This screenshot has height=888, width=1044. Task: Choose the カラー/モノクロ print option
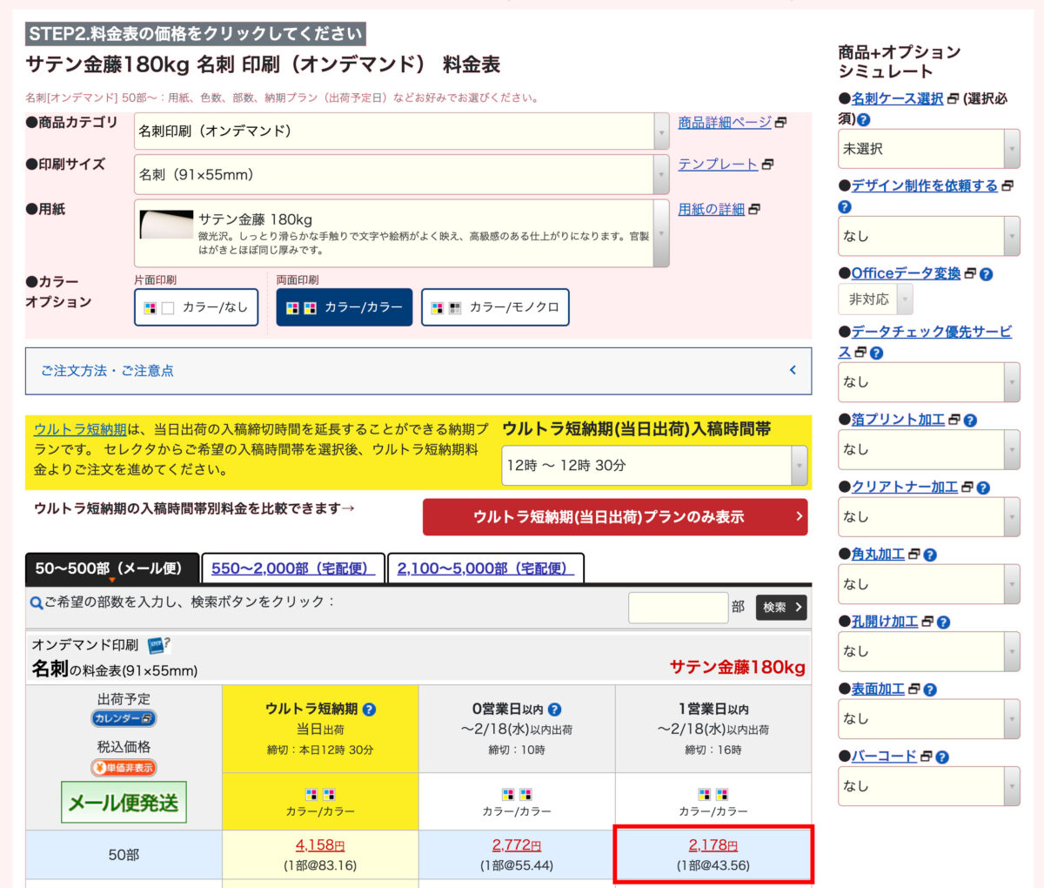click(x=495, y=307)
